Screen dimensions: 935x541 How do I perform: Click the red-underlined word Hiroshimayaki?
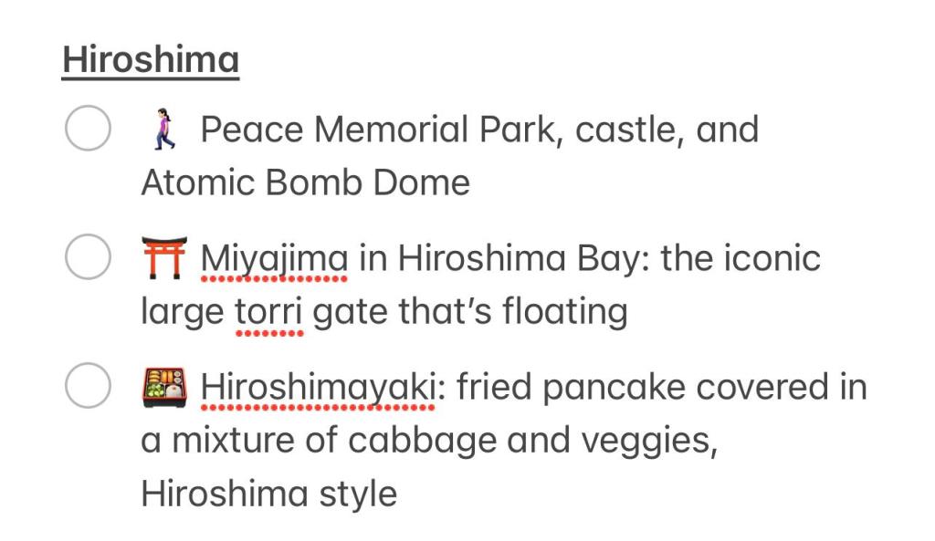click(317, 389)
